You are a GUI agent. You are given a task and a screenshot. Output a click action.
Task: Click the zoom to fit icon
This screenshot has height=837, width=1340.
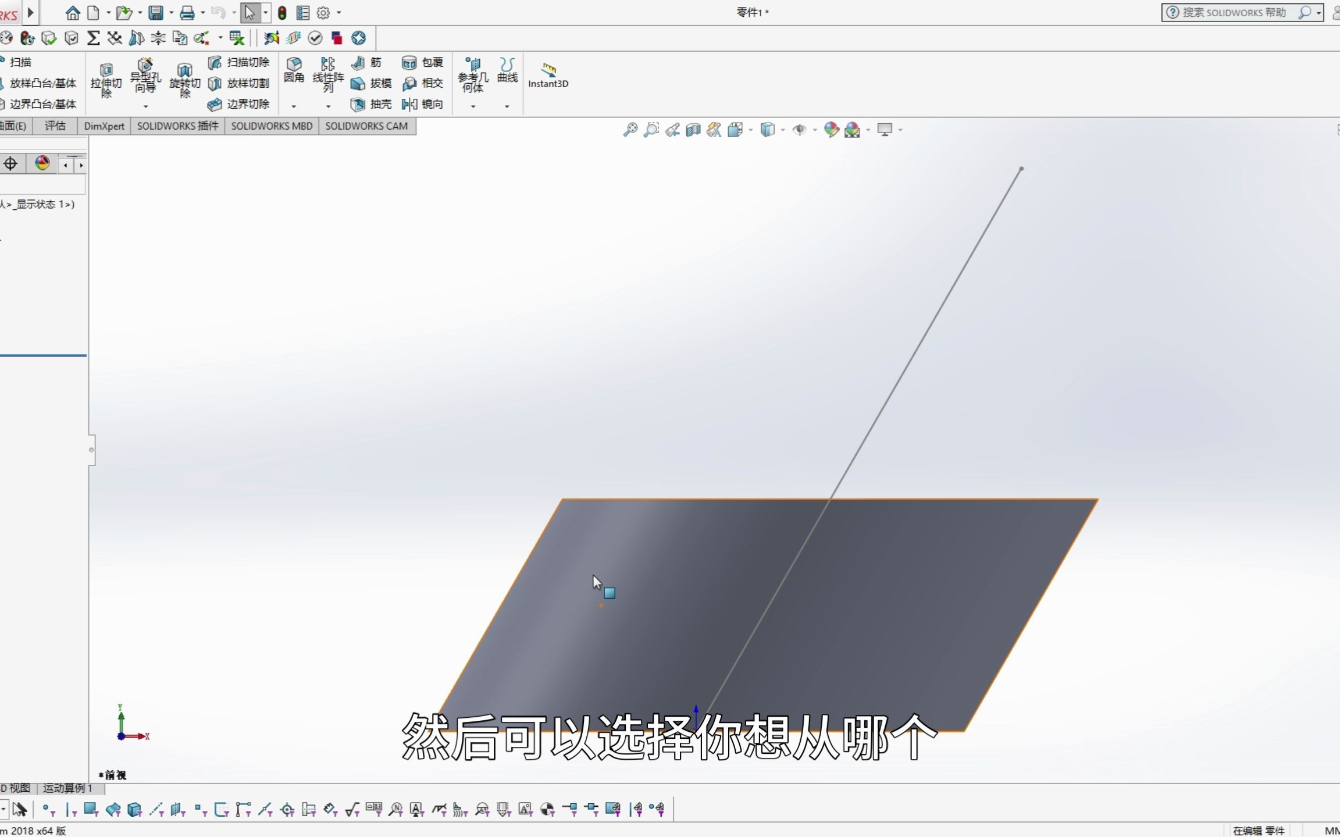(x=631, y=129)
